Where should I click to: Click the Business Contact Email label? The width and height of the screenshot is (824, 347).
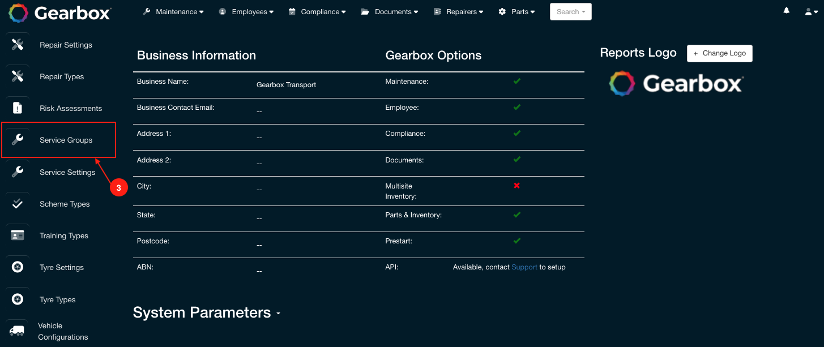point(176,108)
